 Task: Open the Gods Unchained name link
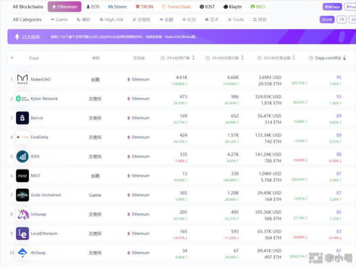pyautogui.click(x=45, y=195)
